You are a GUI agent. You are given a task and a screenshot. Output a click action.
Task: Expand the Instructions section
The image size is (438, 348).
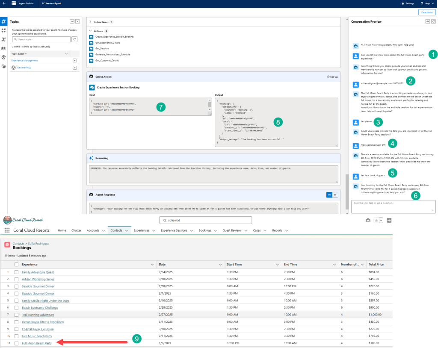tap(90, 22)
